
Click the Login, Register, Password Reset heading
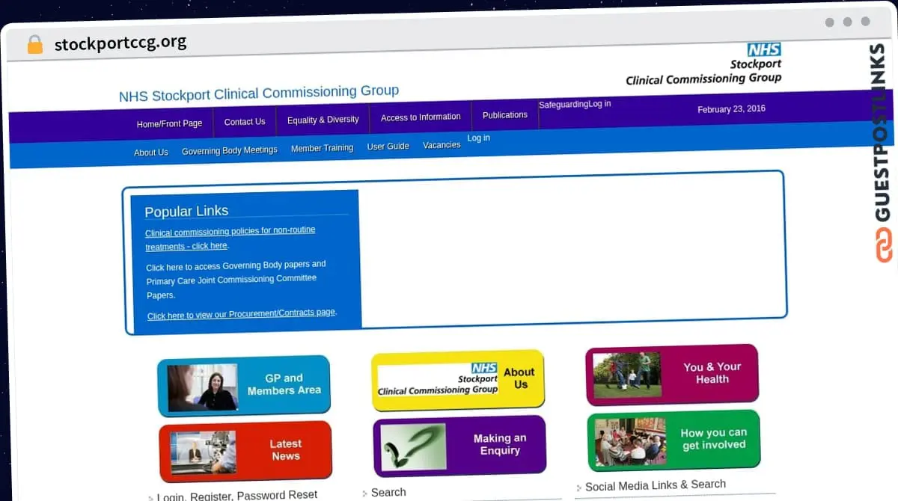[237, 495]
